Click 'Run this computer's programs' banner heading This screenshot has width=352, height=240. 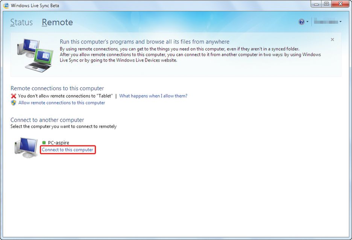coord(144,42)
